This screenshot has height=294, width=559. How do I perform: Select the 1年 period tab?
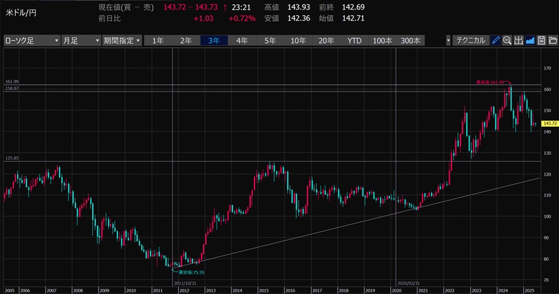158,41
